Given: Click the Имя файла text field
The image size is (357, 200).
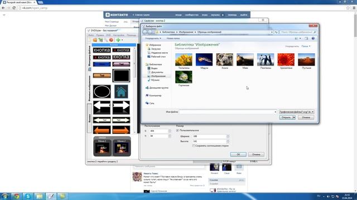Looking at the screenshot, I should click(226, 112).
